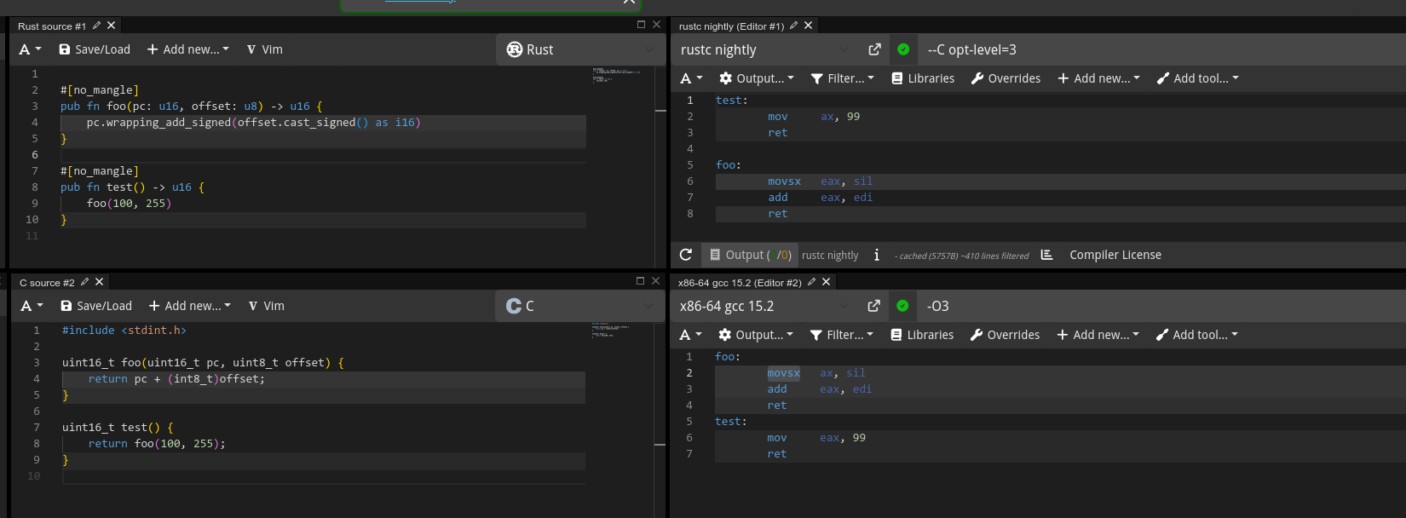Open Filter menu for rustc nightly
Image resolution: width=1406 pixels, height=518 pixels.
coord(842,78)
